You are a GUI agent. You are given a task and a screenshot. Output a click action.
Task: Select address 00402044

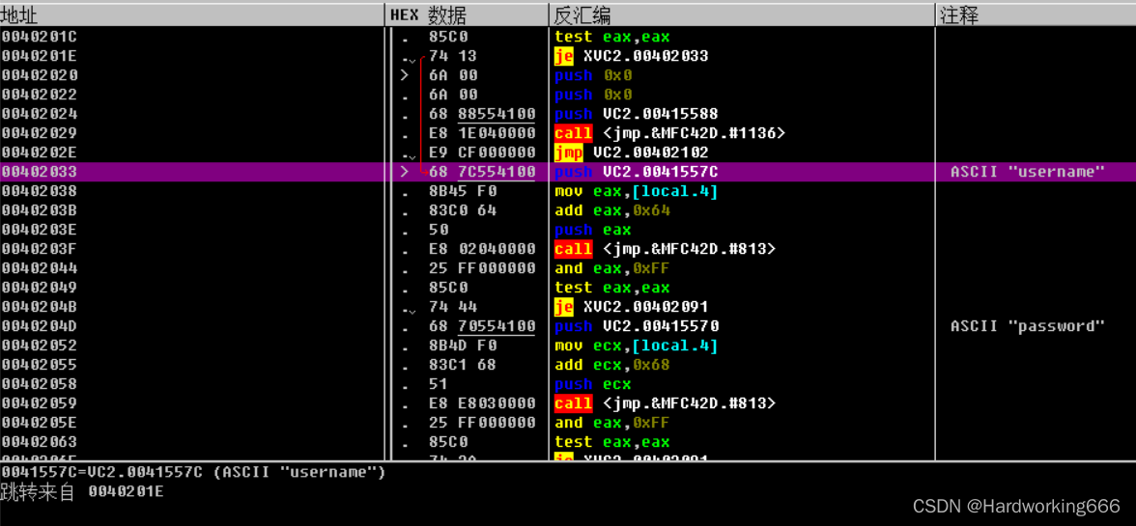pyautogui.click(x=39, y=267)
